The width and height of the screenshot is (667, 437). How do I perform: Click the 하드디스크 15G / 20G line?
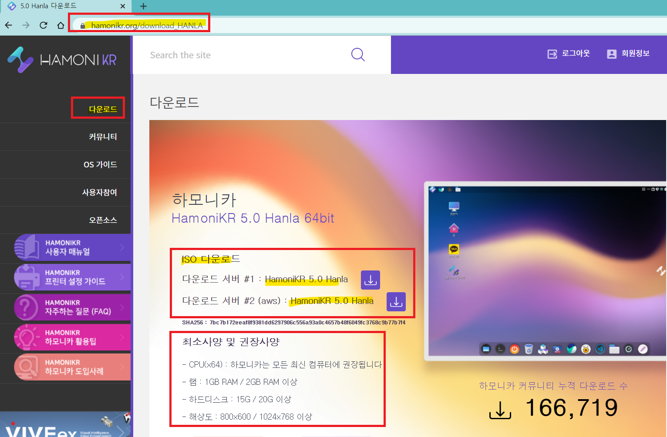pyautogui.click(x=236, y=399)
